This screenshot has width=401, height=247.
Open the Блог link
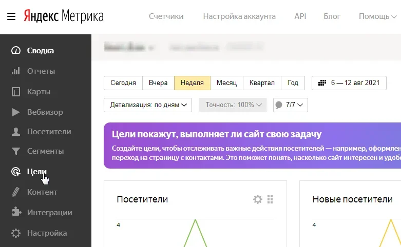click(332, 16)
